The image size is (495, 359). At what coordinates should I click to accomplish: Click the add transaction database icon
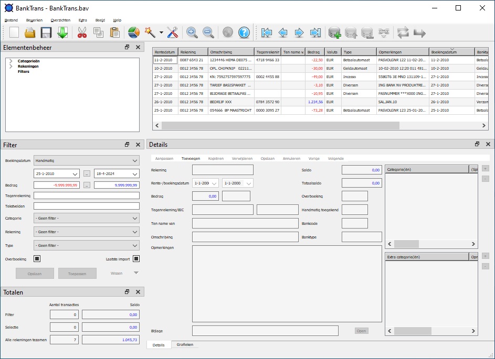[334, 32]
